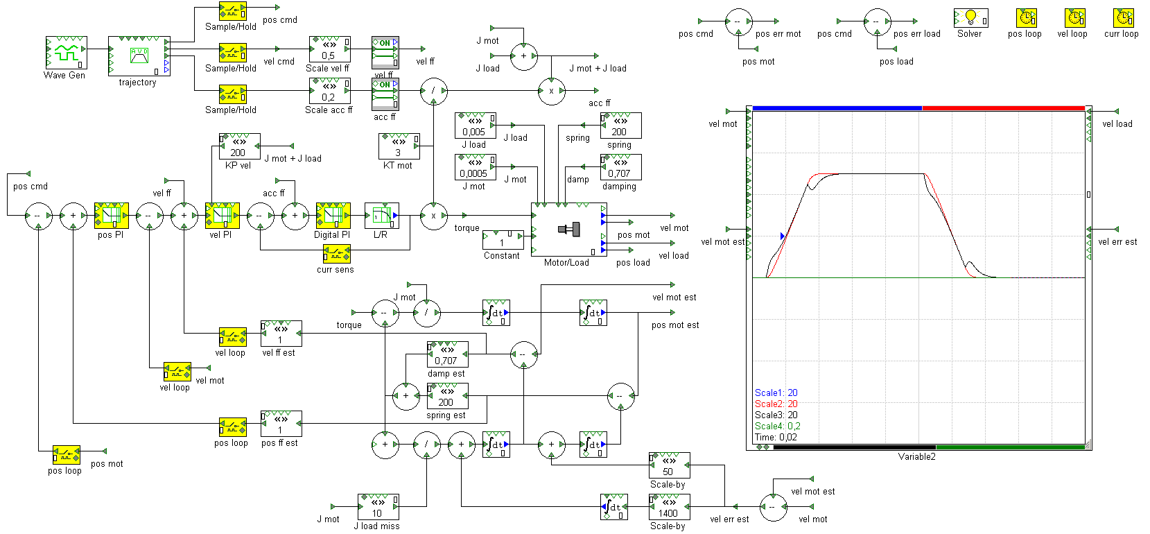Screen dimensions: 1150x534
Task: Open the J load miss 10 parameter
Action: pyautogui.click(x=378, y=508)
